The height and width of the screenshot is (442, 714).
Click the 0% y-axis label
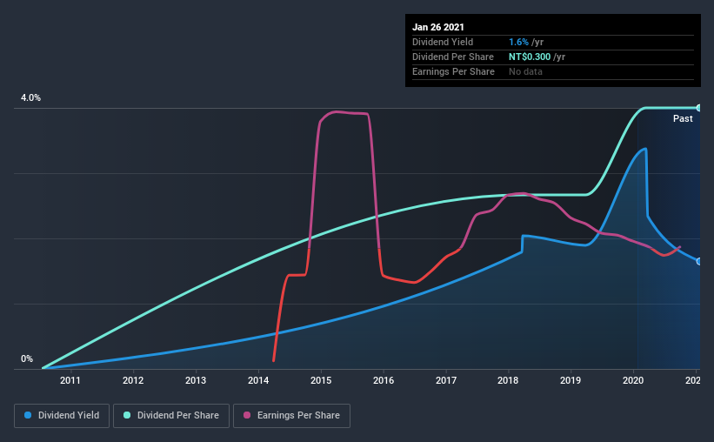[x=27, y=358]
